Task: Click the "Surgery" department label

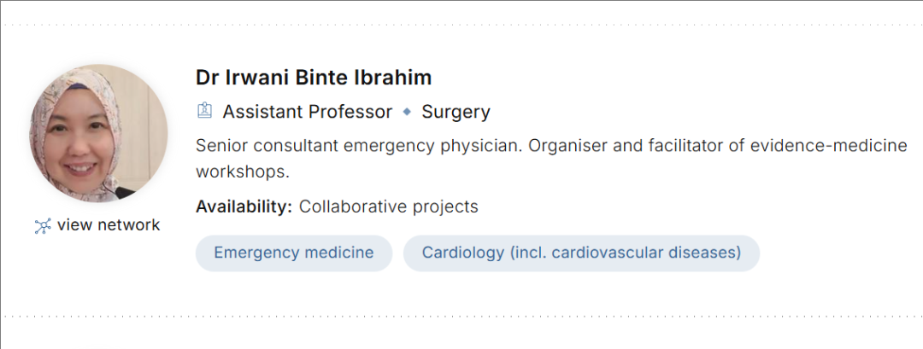Action: pos(456,112)
